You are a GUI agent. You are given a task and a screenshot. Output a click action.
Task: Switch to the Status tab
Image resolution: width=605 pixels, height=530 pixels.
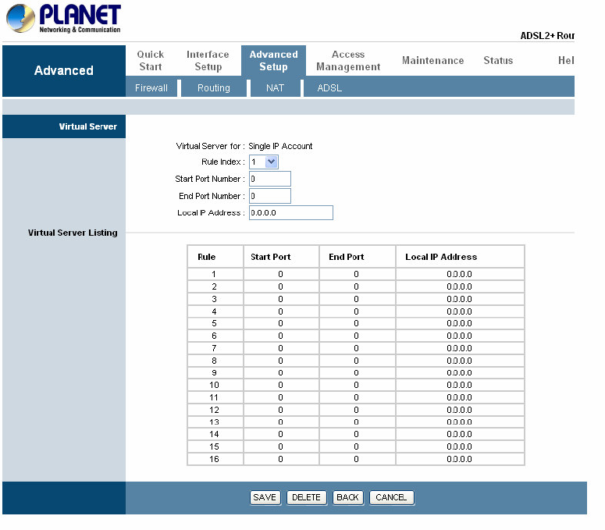[x=498, y=60]
